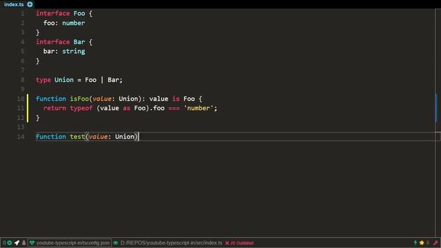This screenshot has height=248, width=441.
Task: Click the modified dot on index.ts tab
Action: [x=30, y=4]
